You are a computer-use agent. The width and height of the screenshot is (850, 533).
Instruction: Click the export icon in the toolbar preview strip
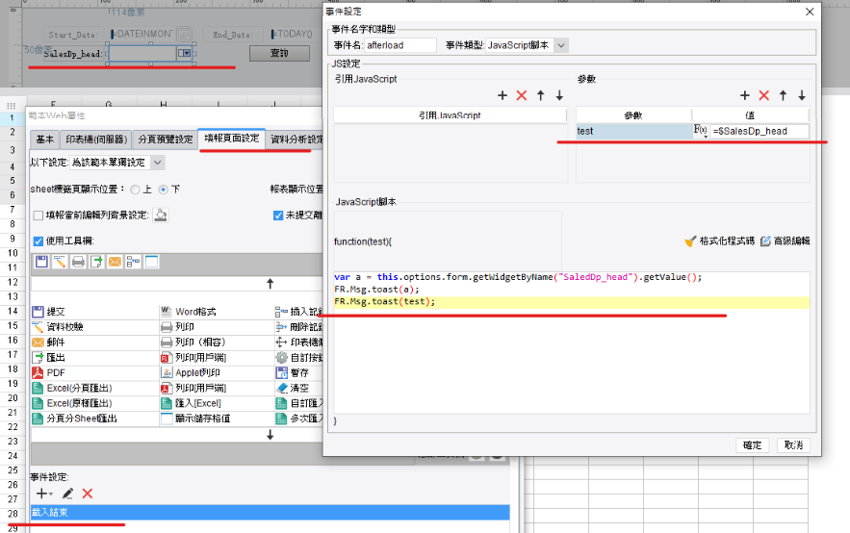(96, 262)
